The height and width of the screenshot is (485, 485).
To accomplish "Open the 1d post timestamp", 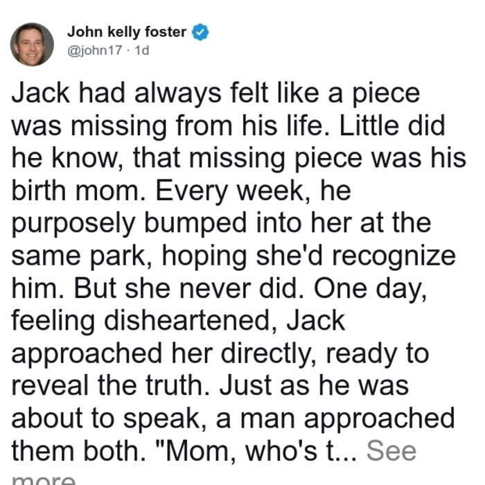I will [142, 51].
